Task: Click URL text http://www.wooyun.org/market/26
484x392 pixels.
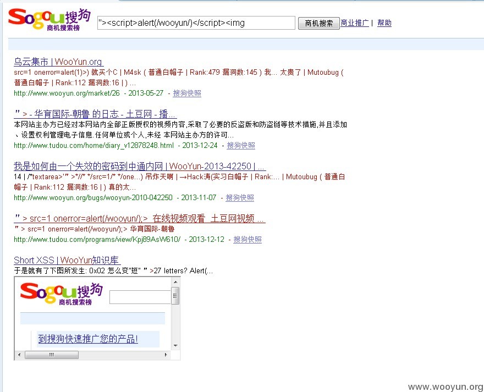Action: point(67,93)
